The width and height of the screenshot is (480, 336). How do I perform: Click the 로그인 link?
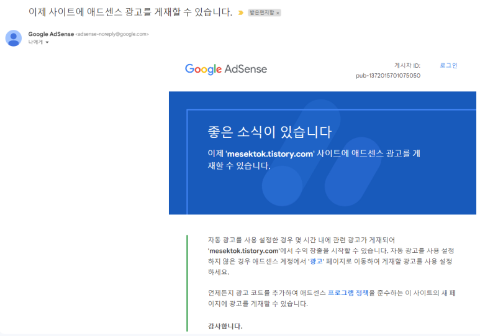point(448,65)
